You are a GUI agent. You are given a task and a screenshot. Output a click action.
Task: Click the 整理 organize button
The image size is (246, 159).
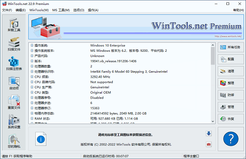coord(230,83)
